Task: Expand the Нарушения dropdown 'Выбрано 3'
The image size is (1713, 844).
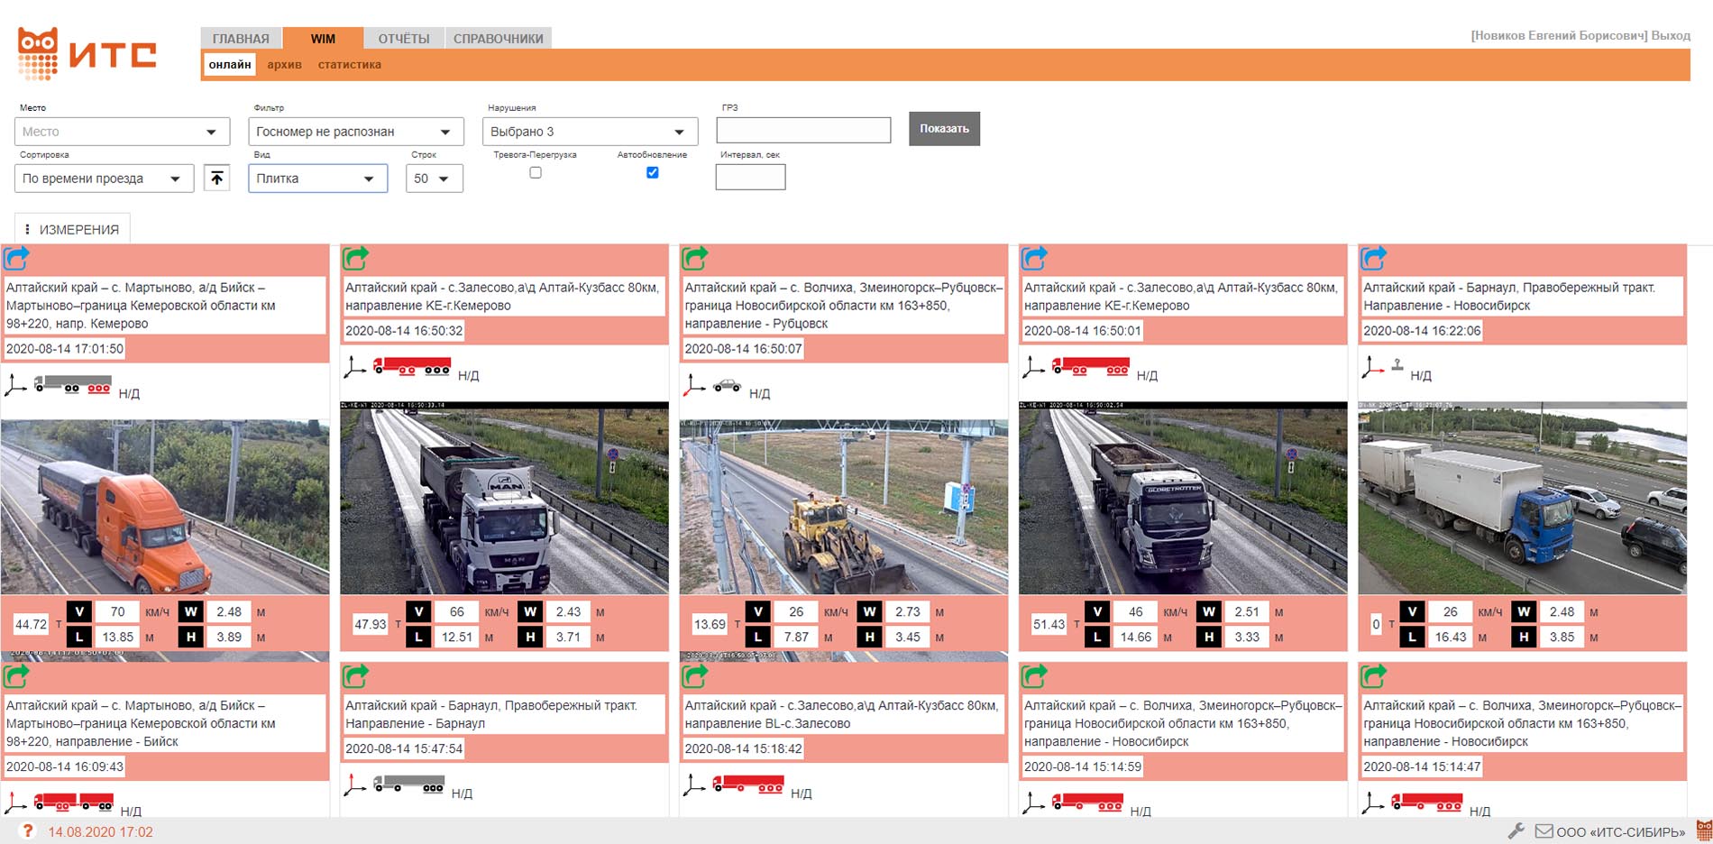Action: (x=590, y=132)
